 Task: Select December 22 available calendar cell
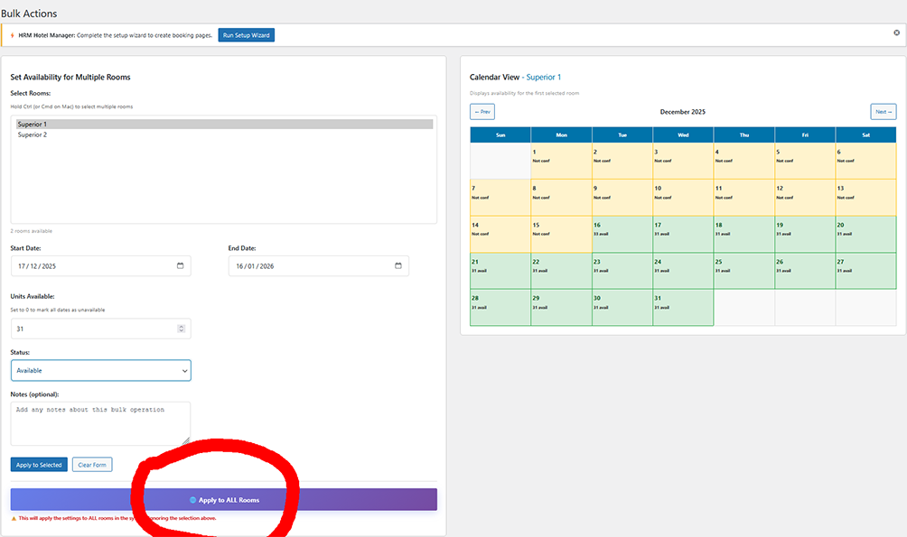pos(561,271)
